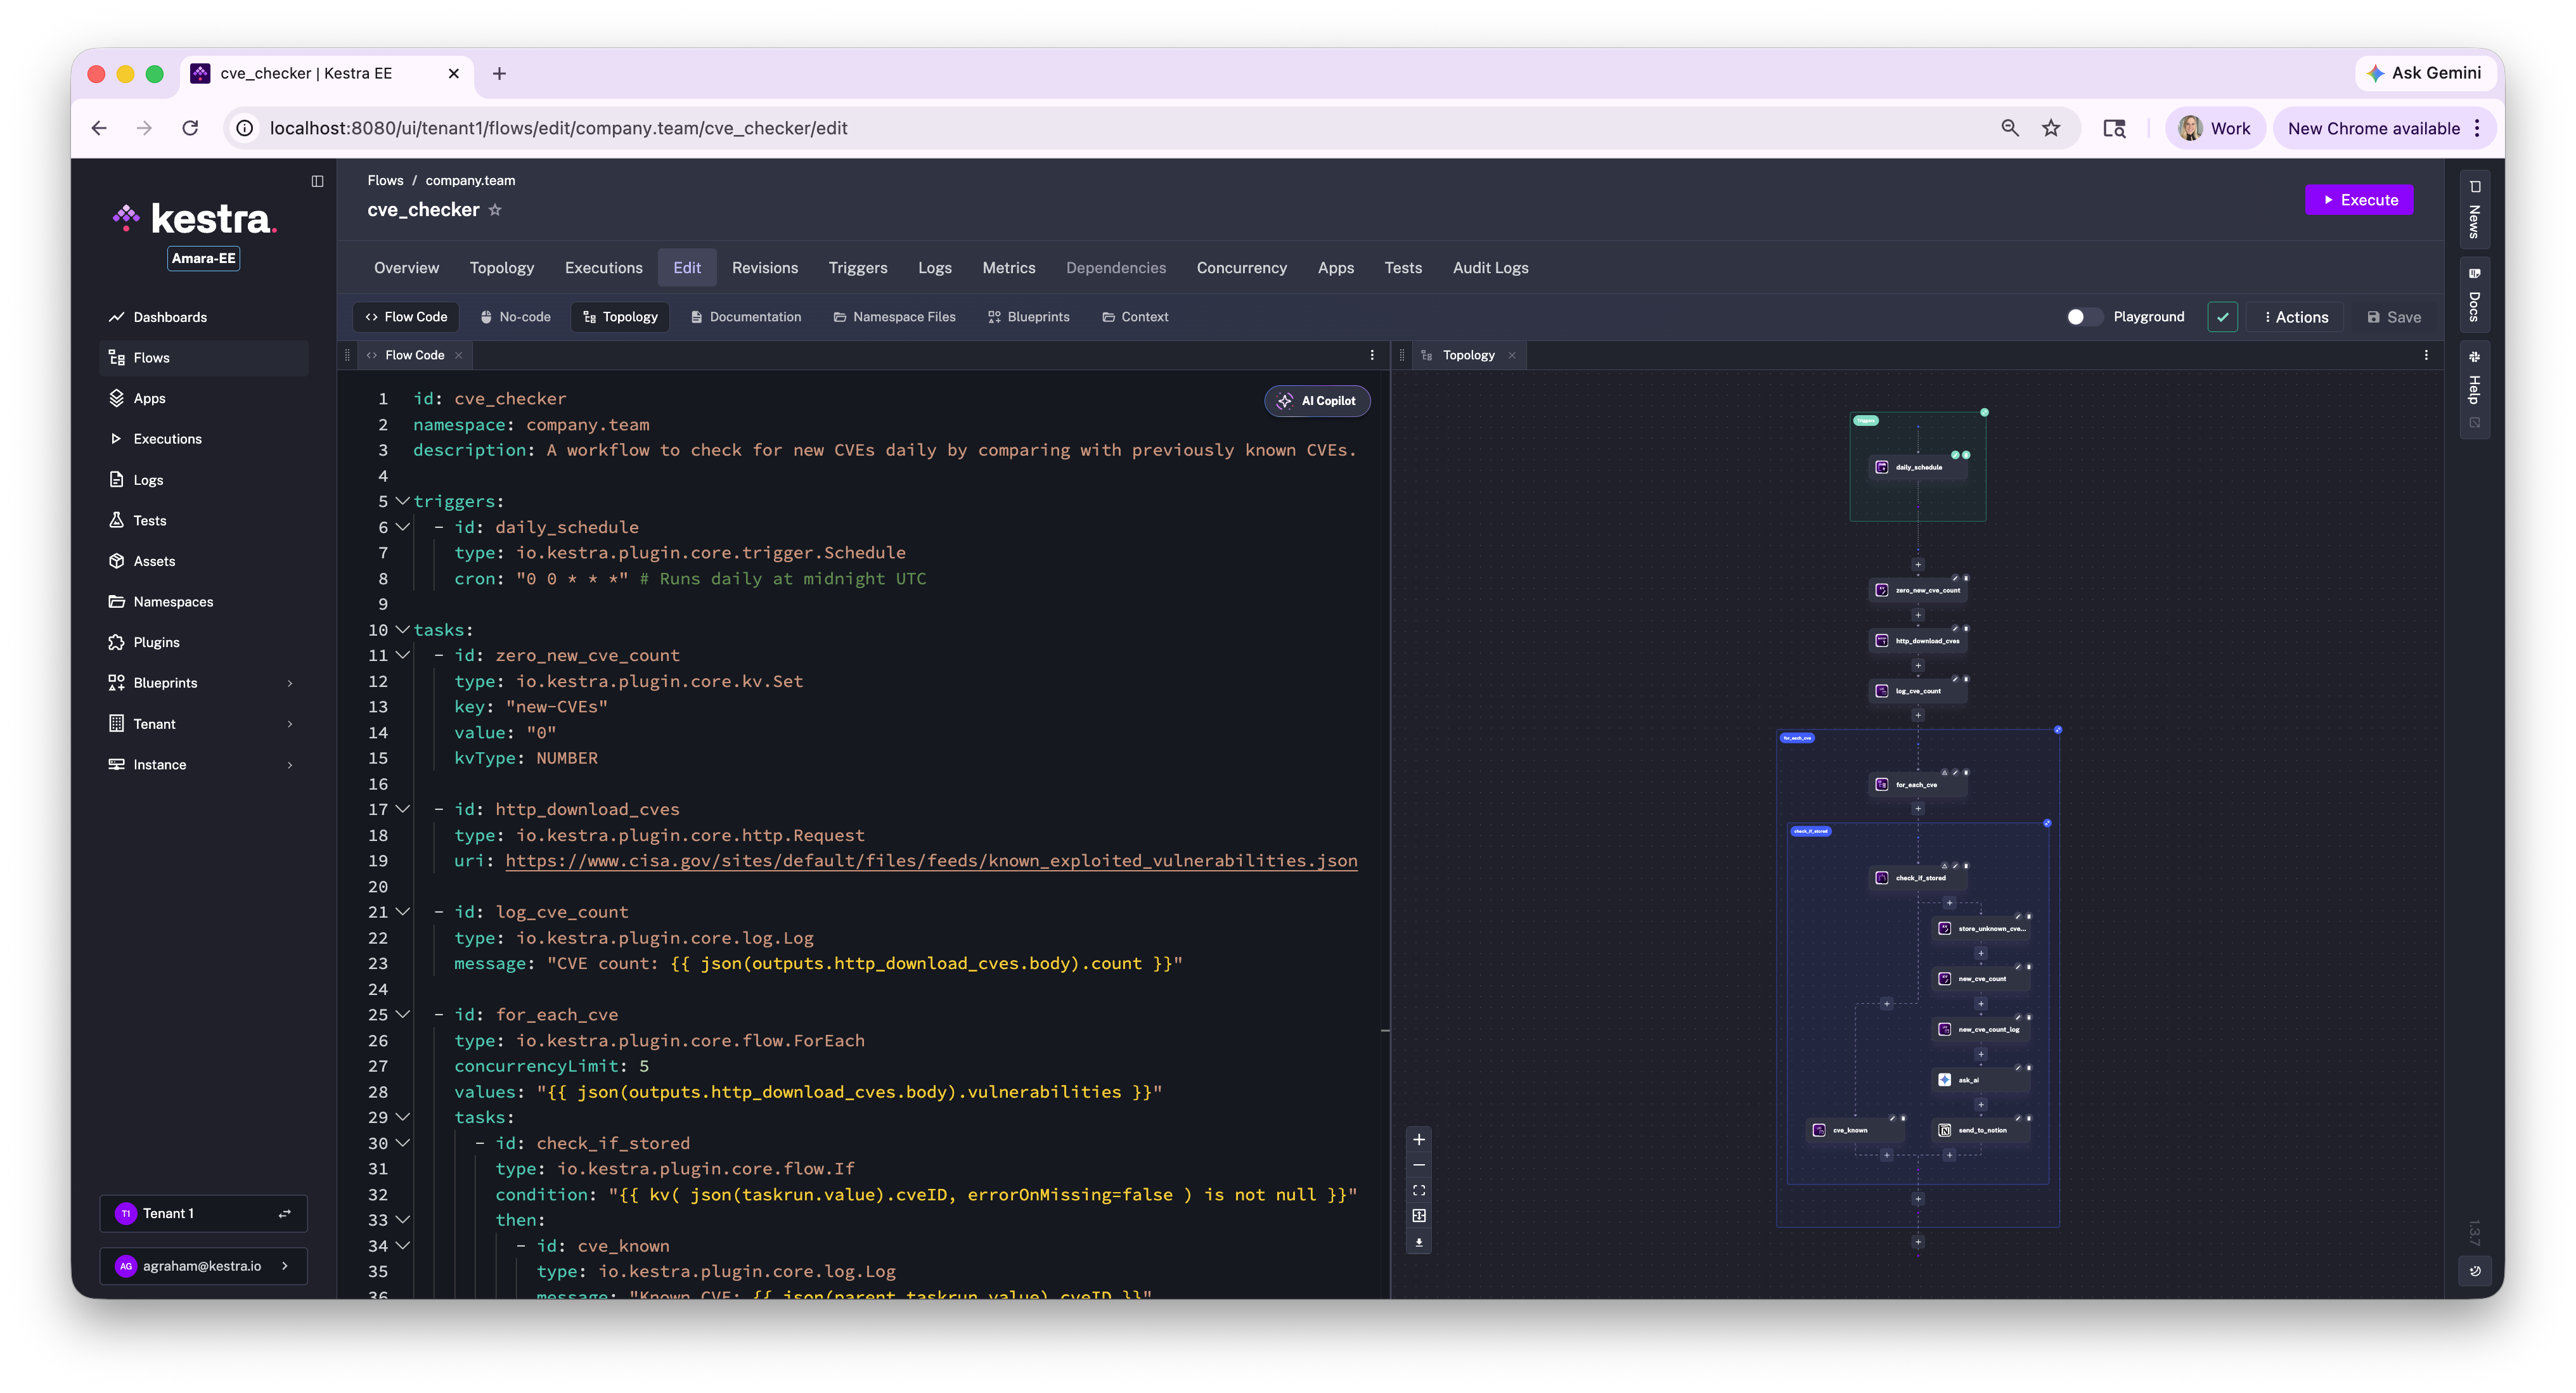2576x1393 pixels.
Task: Fit the topology graph to view
Action: pyautogui.click(x=1418, y=1190)
